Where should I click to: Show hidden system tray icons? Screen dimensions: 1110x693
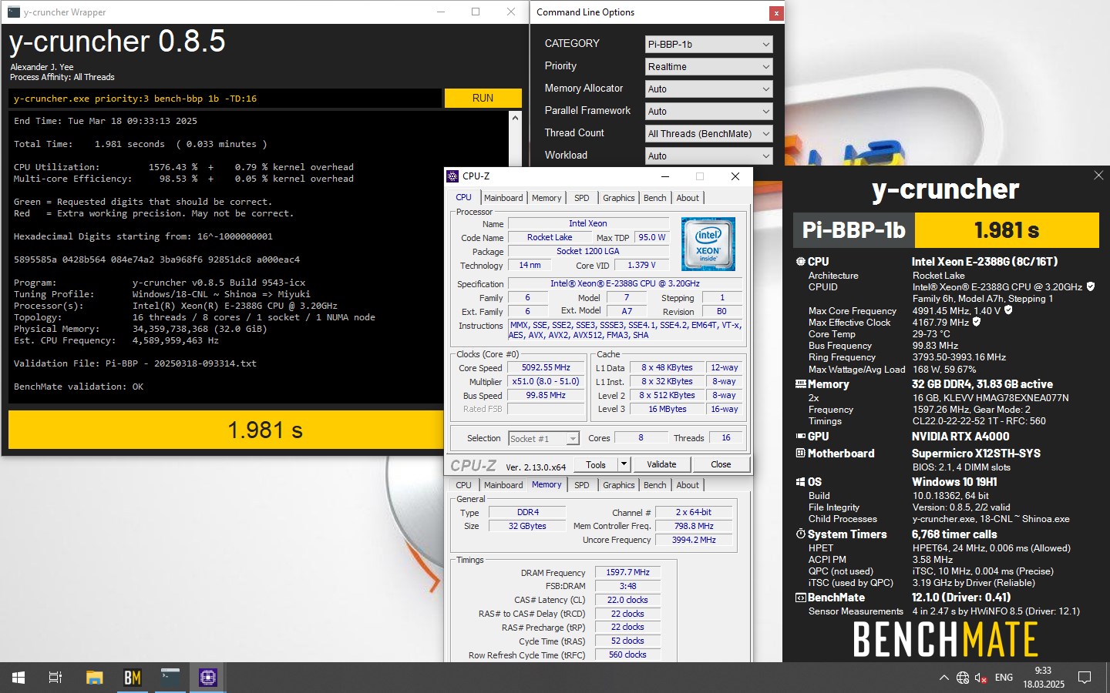[x=943, y=678]
